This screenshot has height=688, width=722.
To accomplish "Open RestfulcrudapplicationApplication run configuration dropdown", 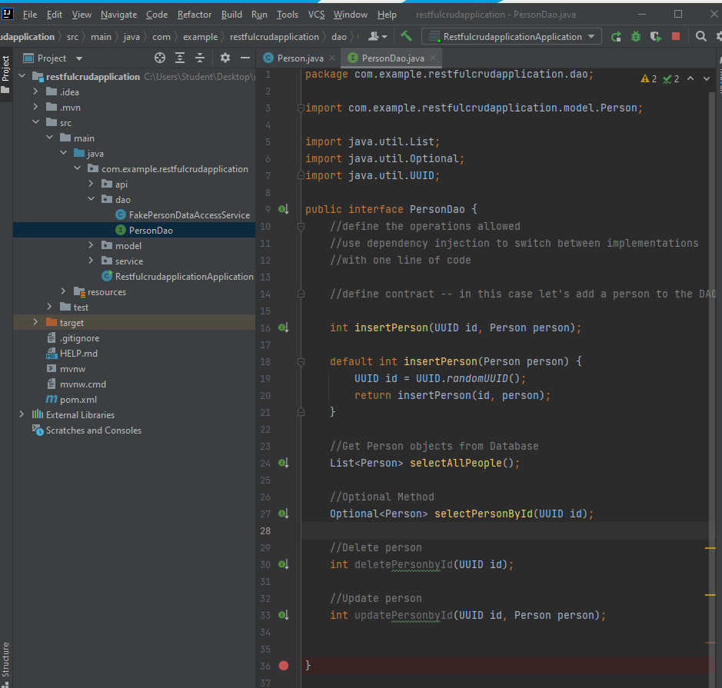I will [x=511, y=36].
